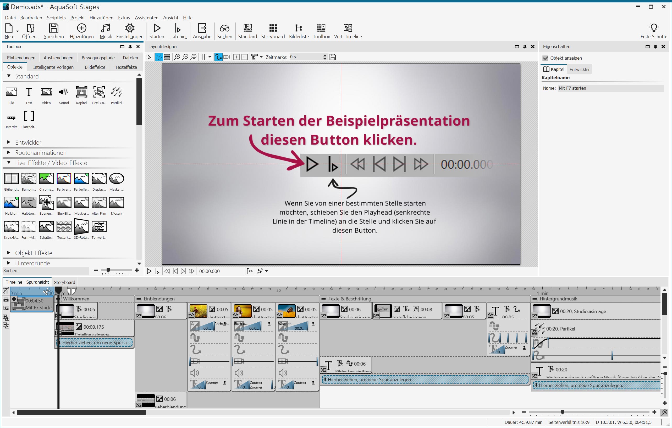Click the Entwickler properties tab button
The image size is (672, 428).
point(579,69)
